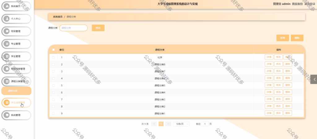Image resolution: width=317 pixels, height=139 pixels.
Task: Check the checkbox for row 课程分类6
Action: 53,78
